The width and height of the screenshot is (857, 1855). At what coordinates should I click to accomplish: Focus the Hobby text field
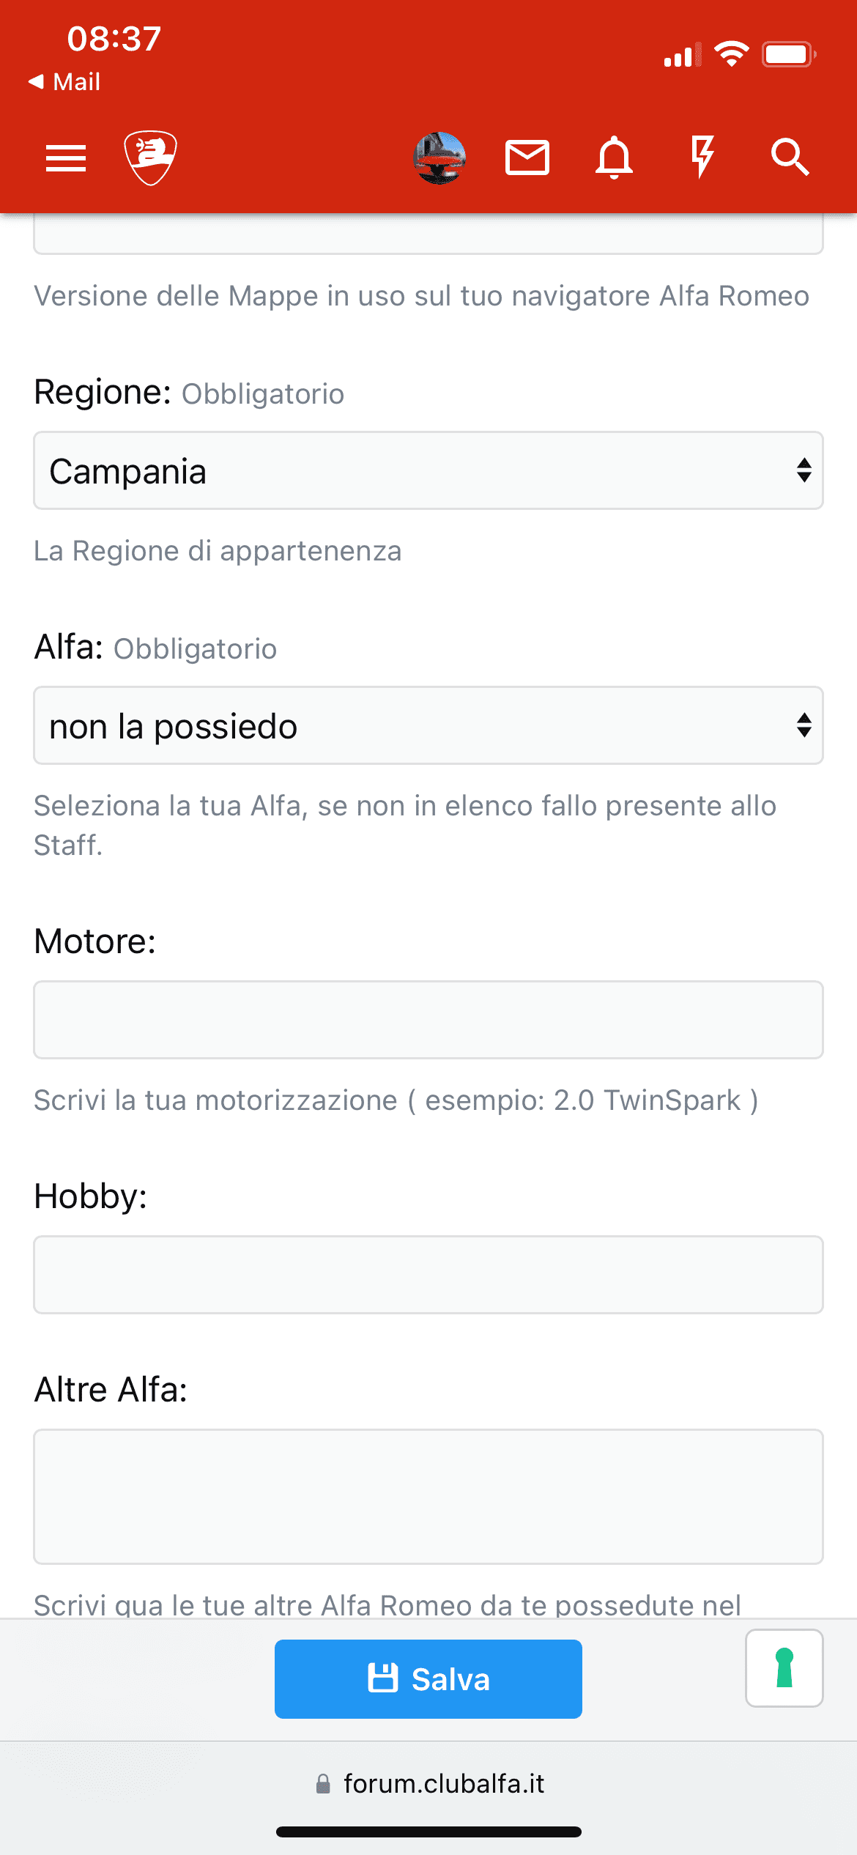(x=428, y=1274)
